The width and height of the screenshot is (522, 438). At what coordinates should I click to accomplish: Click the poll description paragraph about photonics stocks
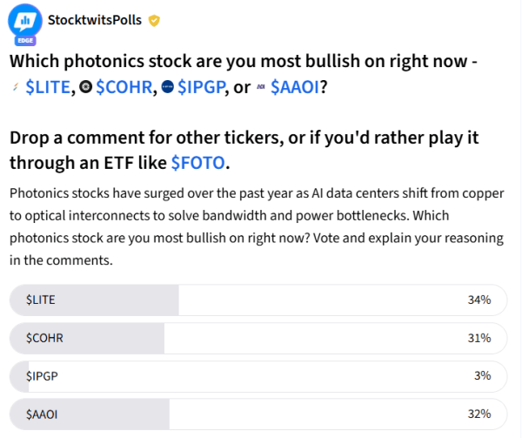(257, 226)
